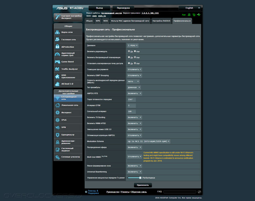Open Firewall (Брандмауэр) shield icon
The height and width of the screenshot is (201, 255).
pyautogui.click(x=57, y=135)
